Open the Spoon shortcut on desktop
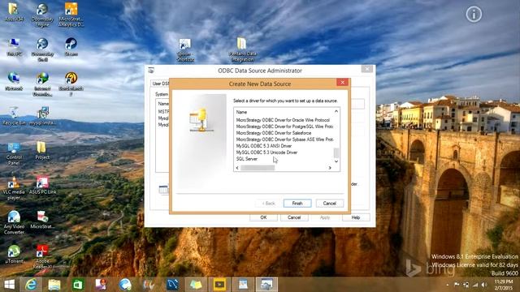The height and width of the screenshot is (292, 520). click(185, 50)
